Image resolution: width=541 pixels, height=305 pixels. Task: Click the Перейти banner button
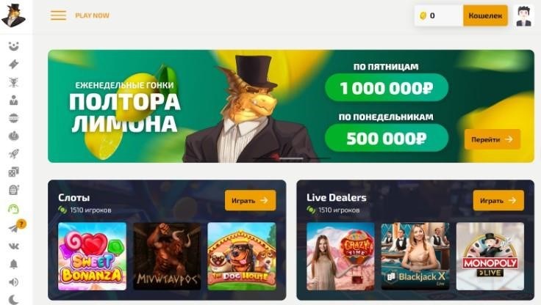[492, 139]
